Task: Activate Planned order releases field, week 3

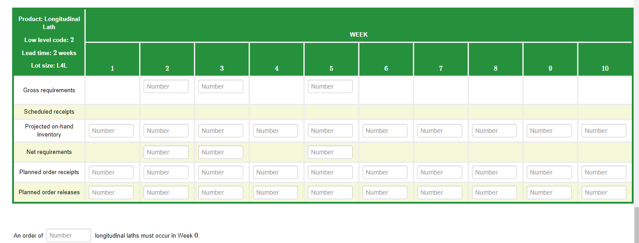Action: tap(221, 192)
